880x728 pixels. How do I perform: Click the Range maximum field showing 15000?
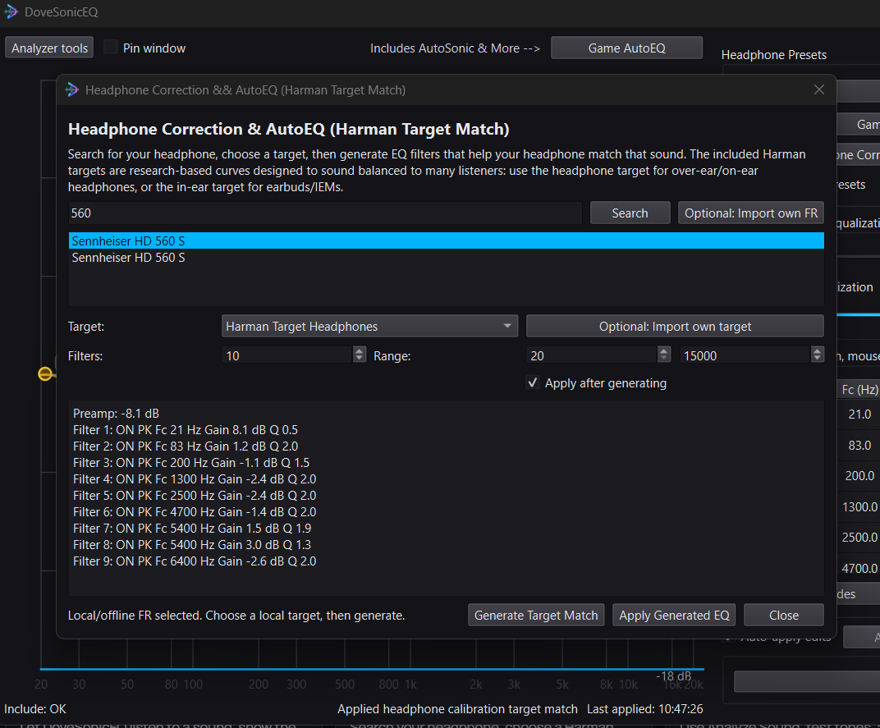(745, 355)
